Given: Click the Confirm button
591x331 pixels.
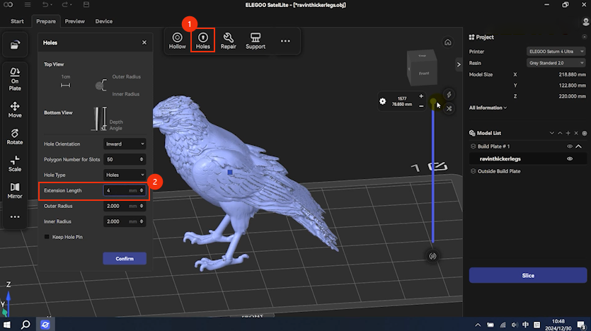Looking at the screenshot, I should pyautogui.click(x=125, y=258).
